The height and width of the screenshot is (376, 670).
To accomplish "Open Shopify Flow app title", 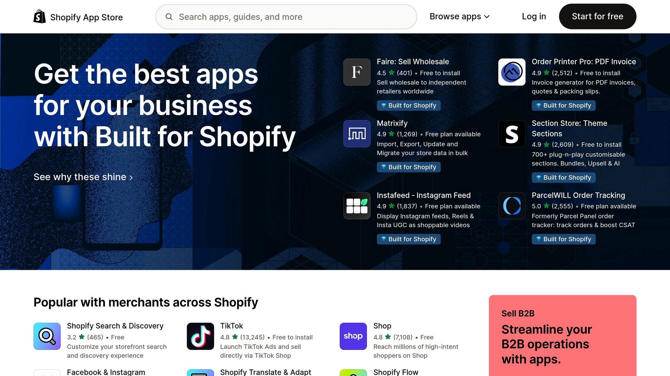I will [396, 372].
